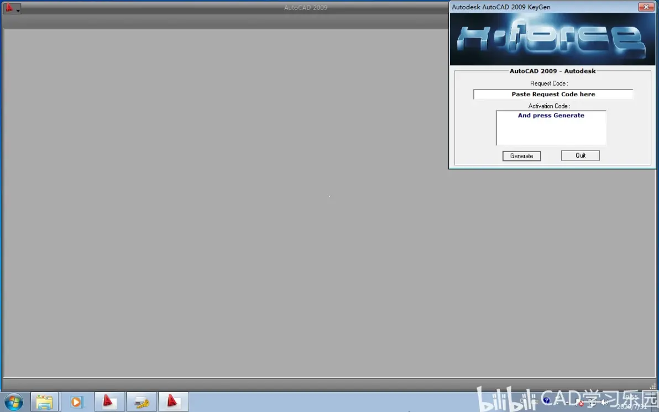The height and width of the screenshot is (412, 659).
Task: Click the "AutoCAD 2009 - Autodesk" group heading
Action: pyautogui.click(x=553, y=71)
